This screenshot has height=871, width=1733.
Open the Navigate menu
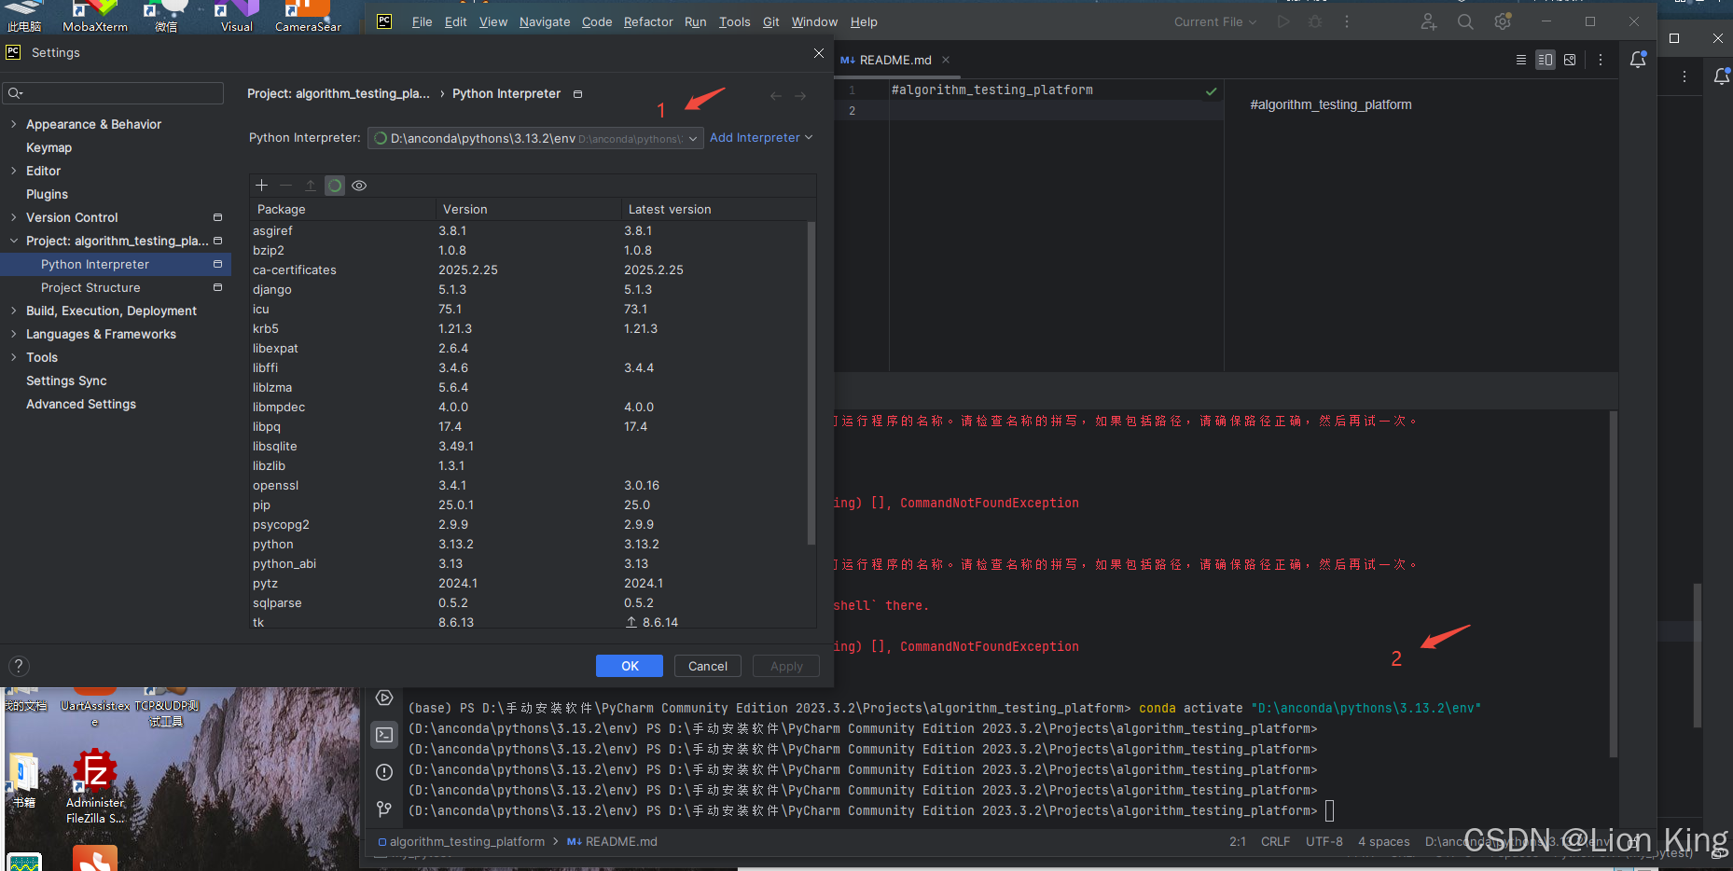(544, 21)
